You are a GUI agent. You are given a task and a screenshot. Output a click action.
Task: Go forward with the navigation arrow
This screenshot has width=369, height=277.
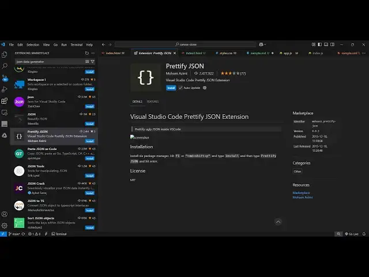(x=110, y=44)
